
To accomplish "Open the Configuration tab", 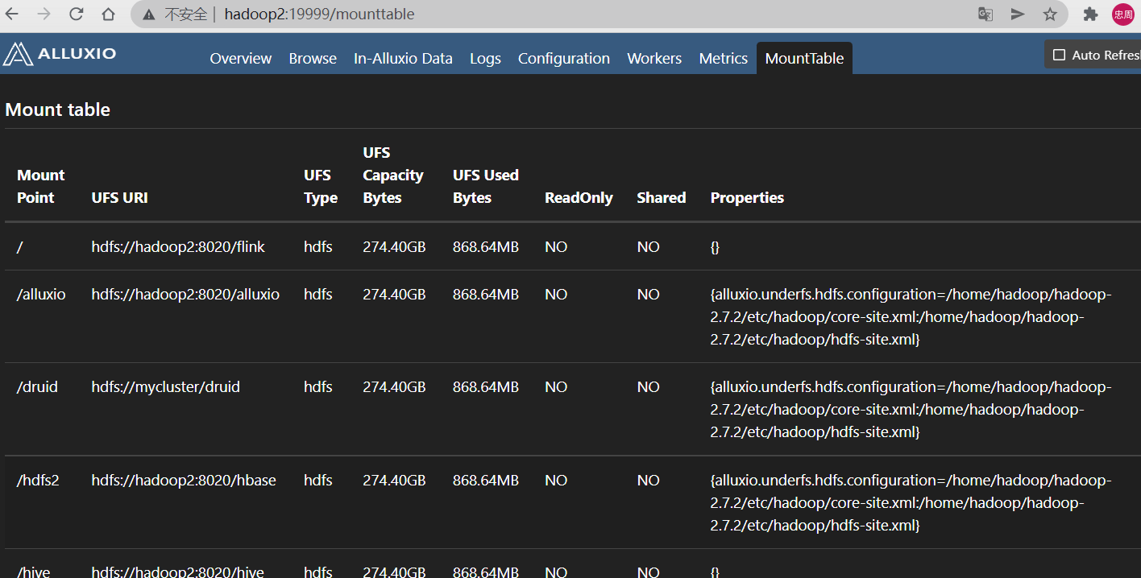I will [563, 58].
